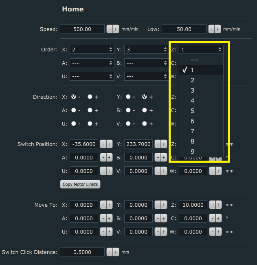Select the --- option in Z order list
257x265 pixels.
pyautogui.click(x=194, y=60)
